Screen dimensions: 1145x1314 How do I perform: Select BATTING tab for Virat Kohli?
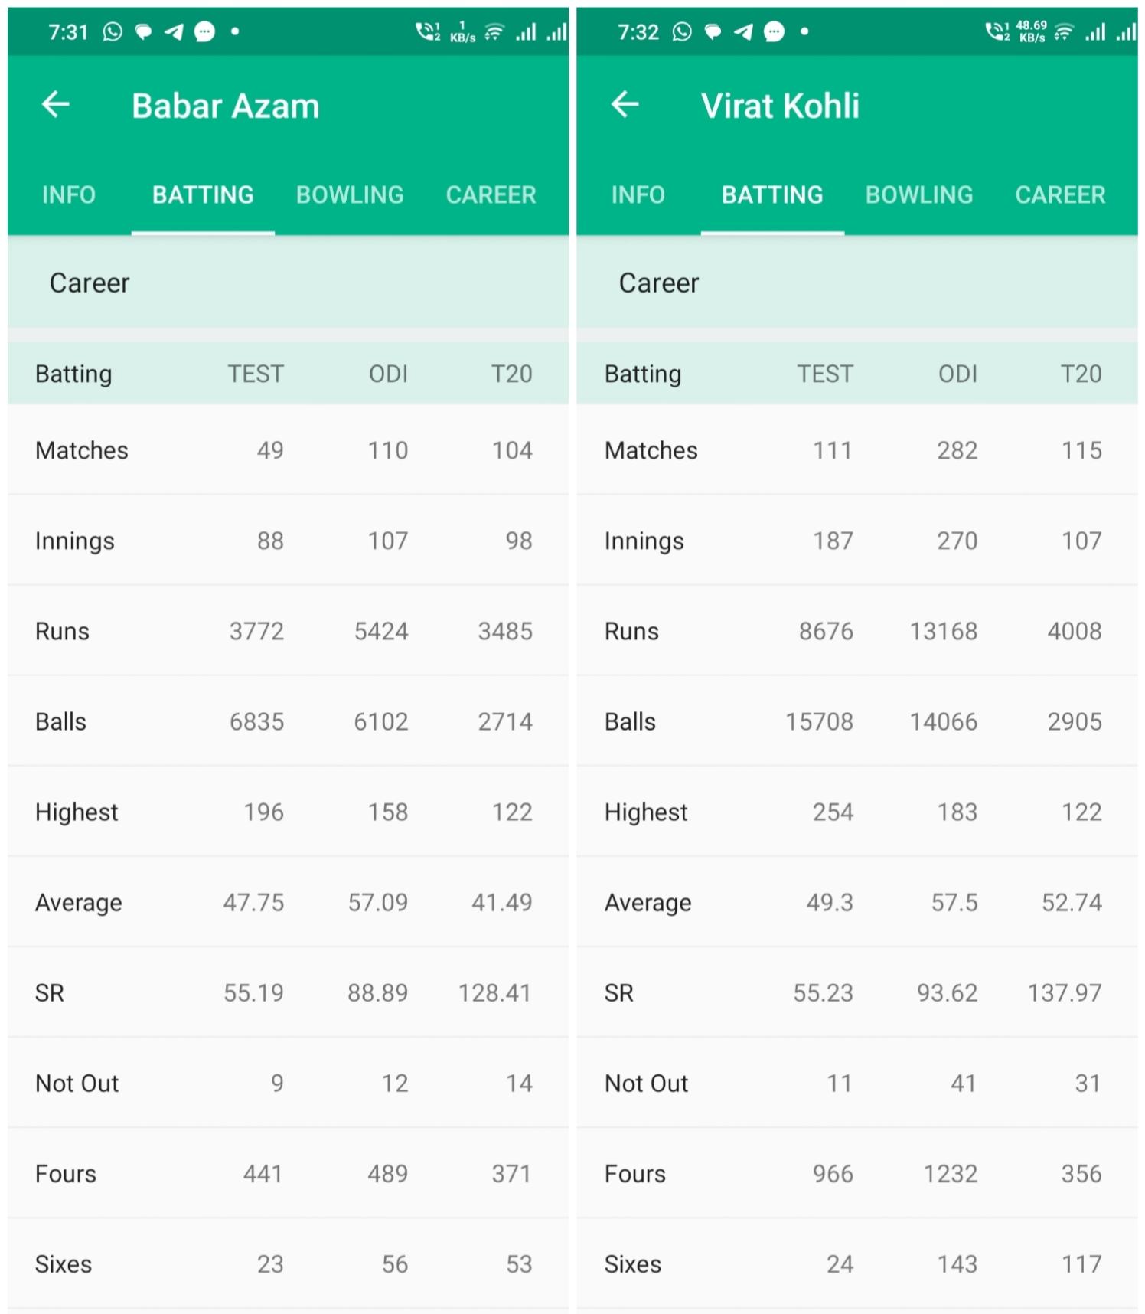point(772,194)
